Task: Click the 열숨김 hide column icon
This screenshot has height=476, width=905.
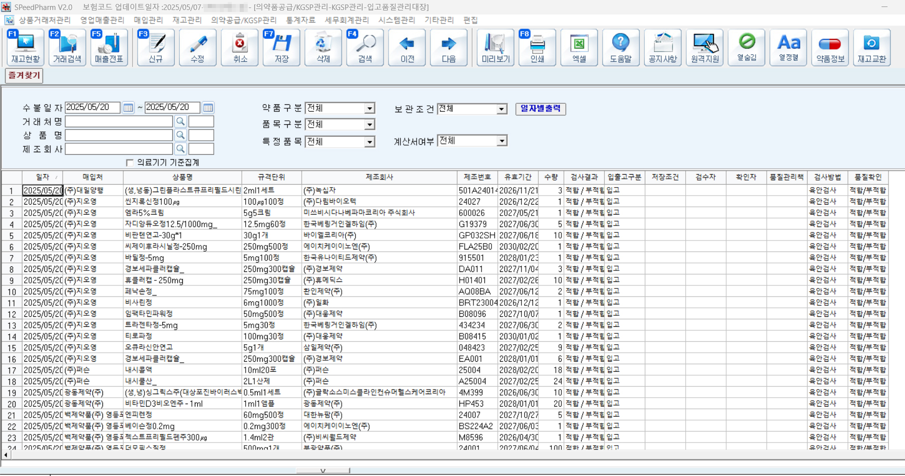Action: pyautogui.click(x=747, y=47)
